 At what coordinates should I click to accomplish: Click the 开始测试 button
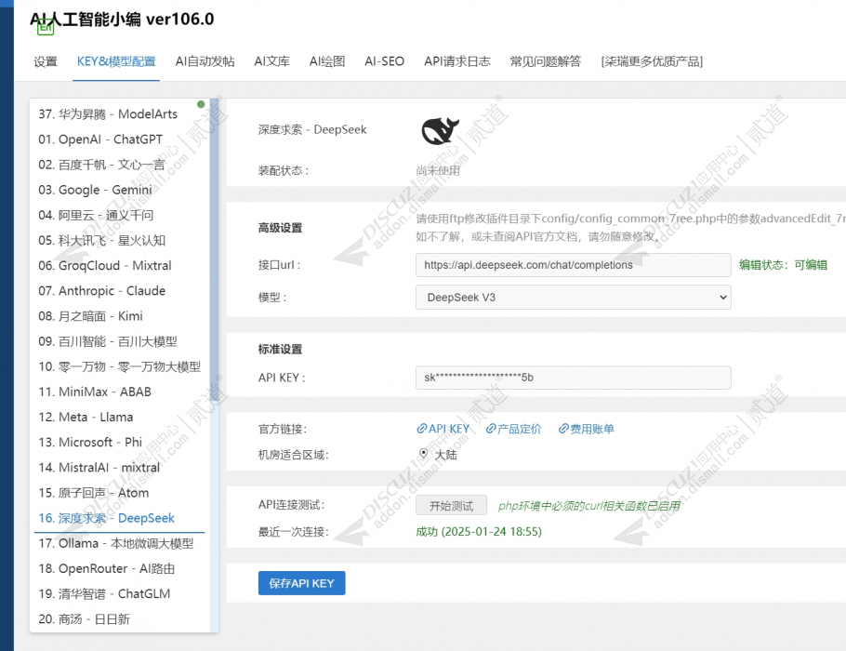[451, 505]
